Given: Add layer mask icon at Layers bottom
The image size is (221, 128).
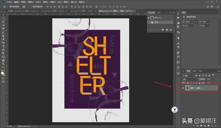Looking at the screenshot, I should tap(201, 126).
